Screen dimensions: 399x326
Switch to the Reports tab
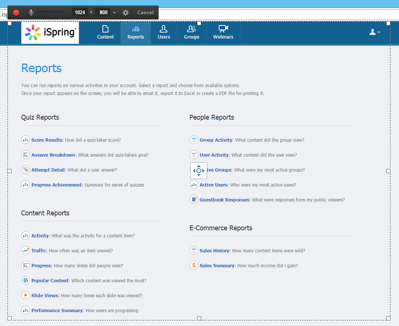[x=136, y=33]
